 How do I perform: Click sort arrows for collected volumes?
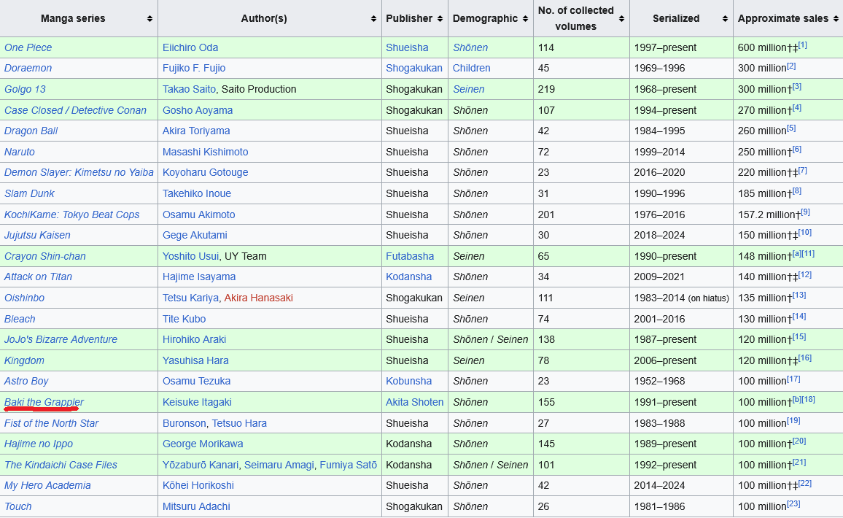(621, 18)
